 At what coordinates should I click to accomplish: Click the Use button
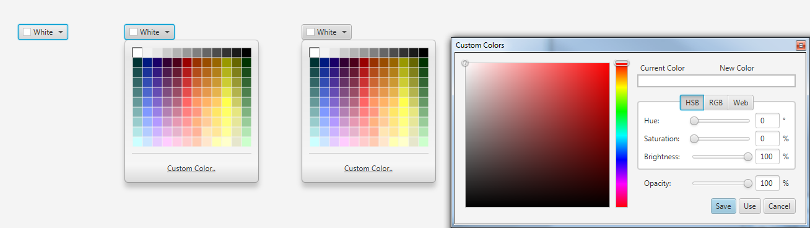[750, 206]
